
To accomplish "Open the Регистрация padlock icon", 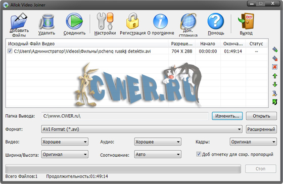I will pyautogui.click(x=132, y=21).
